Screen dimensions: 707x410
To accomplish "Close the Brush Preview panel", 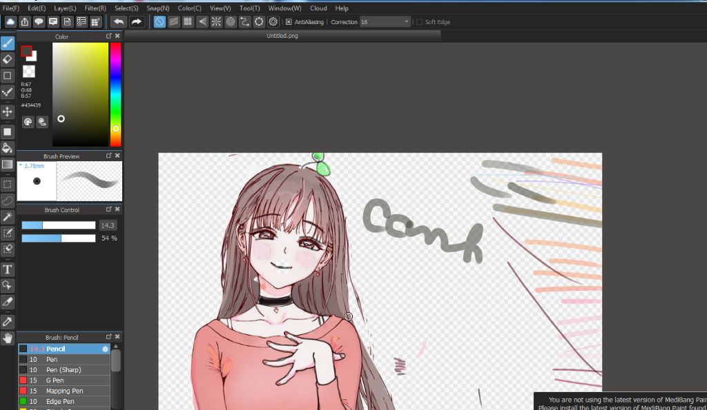I will 117,156.
